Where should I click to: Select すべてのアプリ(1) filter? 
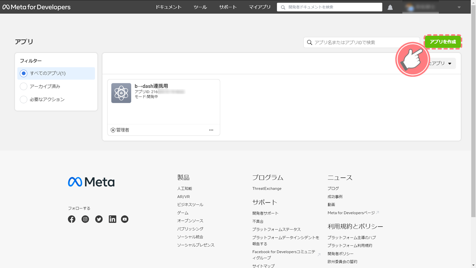click(x=56, y=73)
